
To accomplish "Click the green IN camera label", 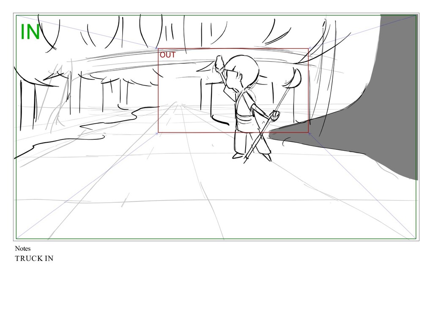I will point(30,32).
